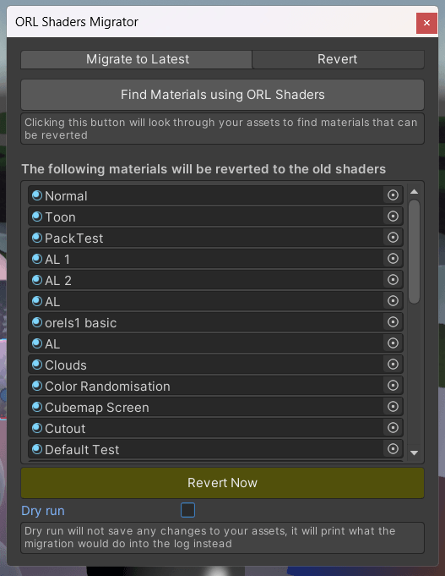The height and width of the screenshot is (576, 445).
Task: Open object picker for AL 1 material
Action: coord(393,259)
